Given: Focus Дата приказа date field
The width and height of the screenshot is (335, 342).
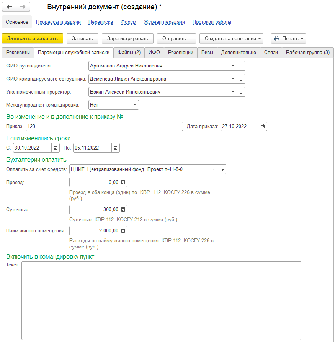Looking at the screenshot, I should click(x=240, y=126).
